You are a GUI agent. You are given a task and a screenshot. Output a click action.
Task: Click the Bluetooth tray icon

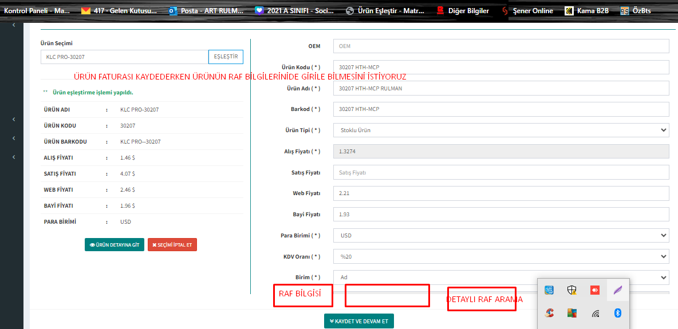tap(618, 313)
